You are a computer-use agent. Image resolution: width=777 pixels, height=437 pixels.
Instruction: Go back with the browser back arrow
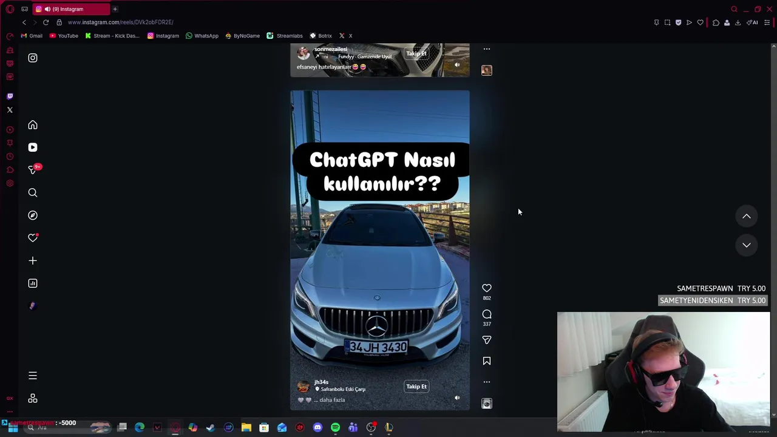(x=24, y=22)
